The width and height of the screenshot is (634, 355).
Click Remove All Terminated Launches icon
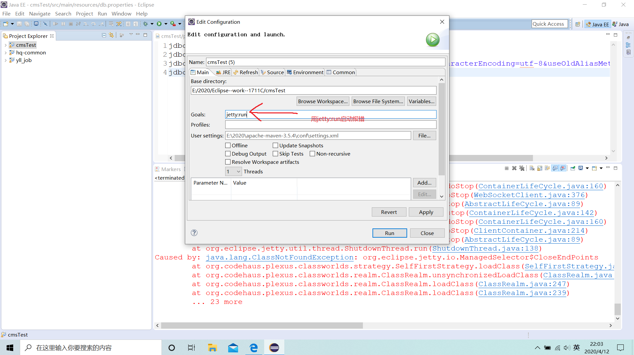click(522, 168)
